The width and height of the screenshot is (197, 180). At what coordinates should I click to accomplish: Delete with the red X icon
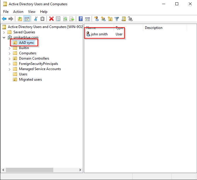click(52, 19)
